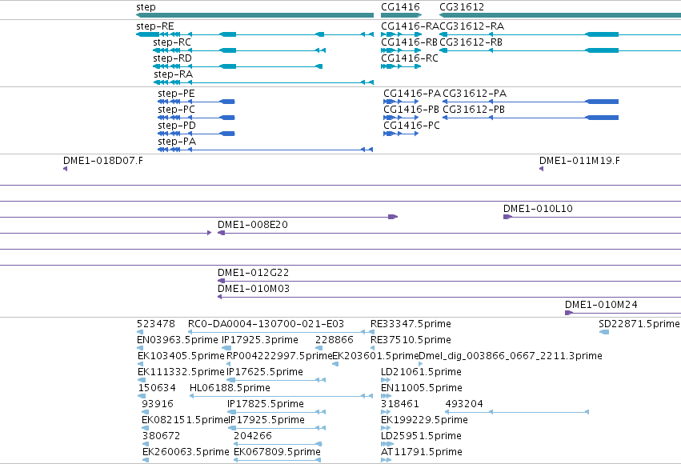Select the CG31612-PB protein label

[x=474, y=110]
